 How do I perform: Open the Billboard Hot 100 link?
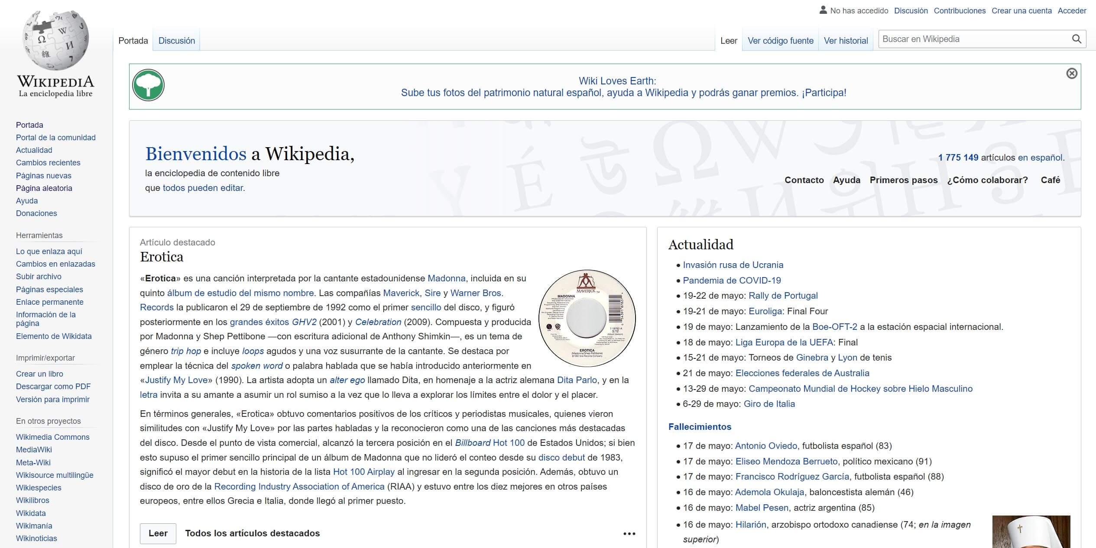[490, 443]
